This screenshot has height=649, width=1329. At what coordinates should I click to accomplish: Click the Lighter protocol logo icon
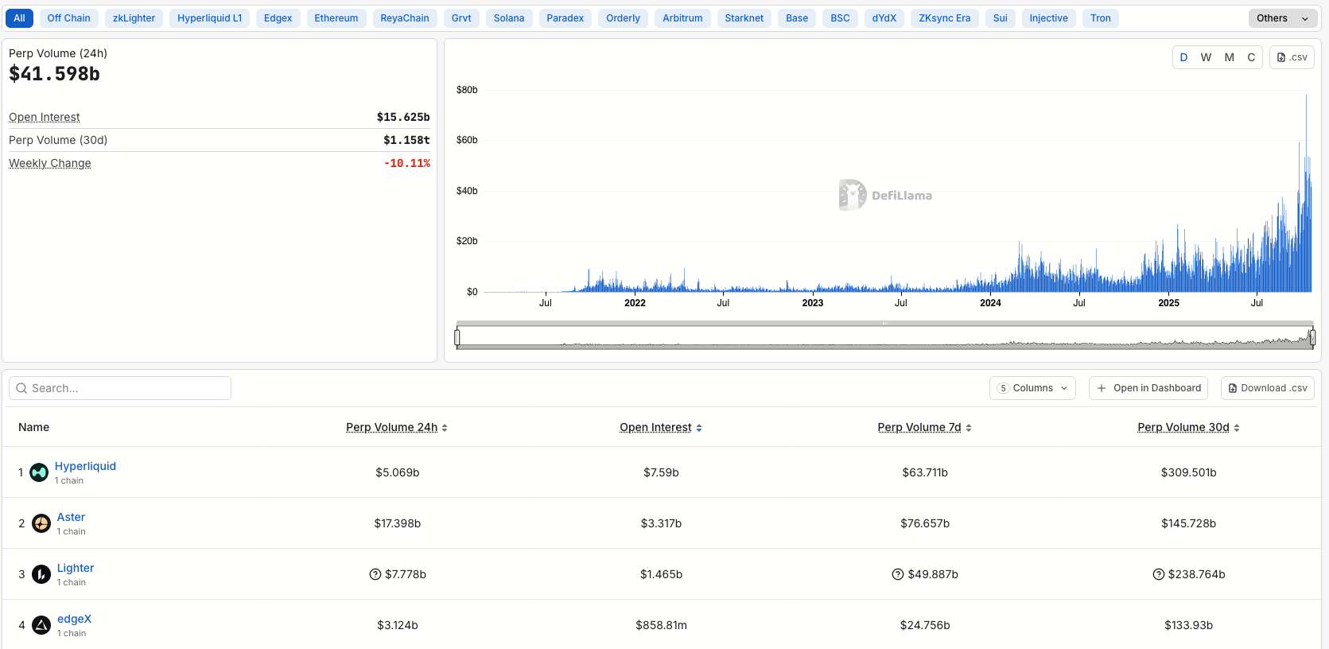(x=41, y=574)
